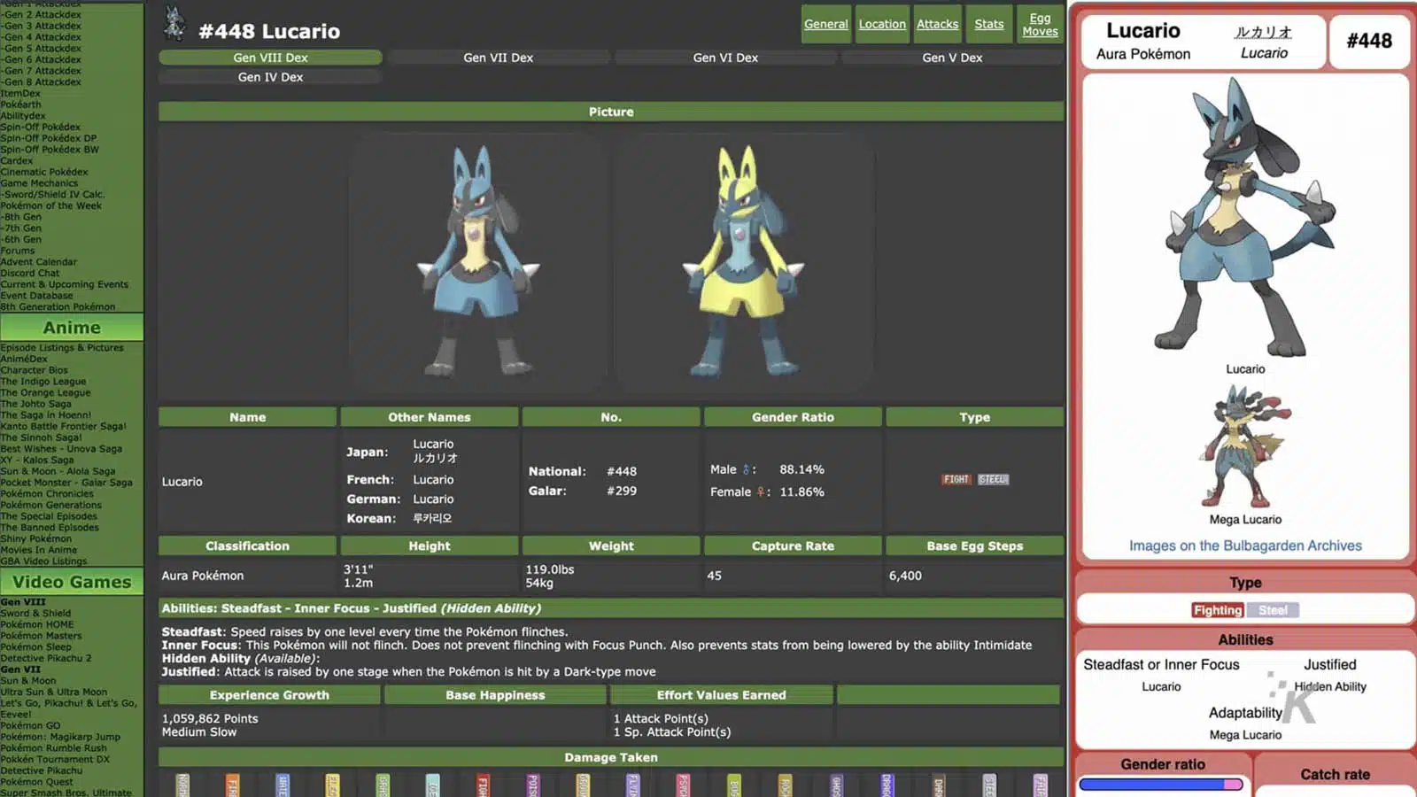Click the Poison type icon under Damage Taken
The image size is (1417, 797).
533,785
